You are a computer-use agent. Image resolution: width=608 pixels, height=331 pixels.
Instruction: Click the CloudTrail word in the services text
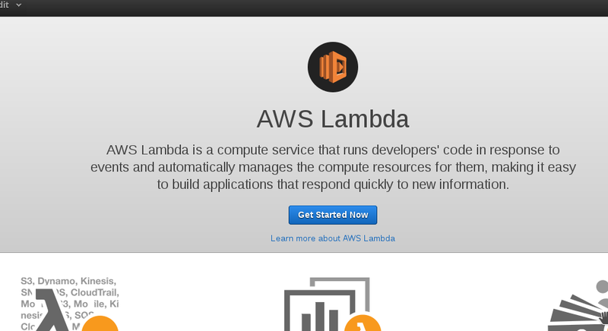(94, 292)
